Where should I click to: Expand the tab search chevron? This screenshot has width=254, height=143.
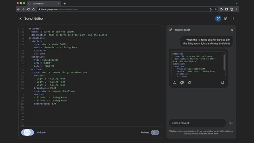[x=237, y=3]
